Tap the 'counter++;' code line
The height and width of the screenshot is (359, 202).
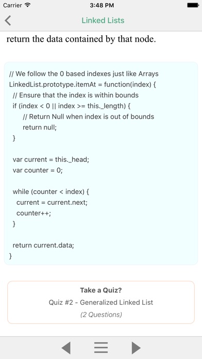(x=33, y=213)
